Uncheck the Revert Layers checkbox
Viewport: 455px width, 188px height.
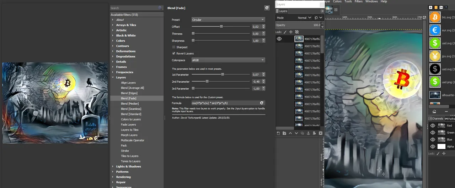click(x=173, y=53)
